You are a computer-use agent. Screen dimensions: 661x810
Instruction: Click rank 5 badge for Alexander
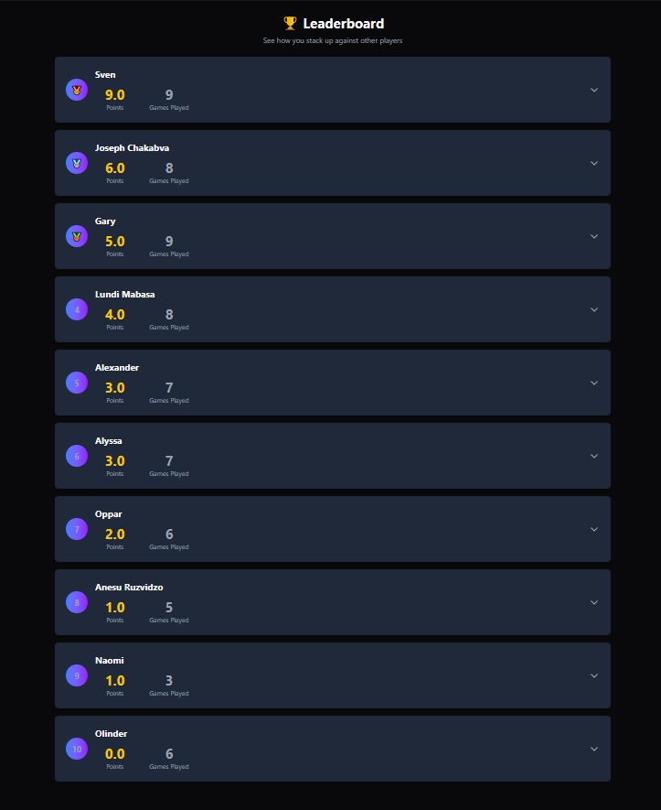(77, 383)
